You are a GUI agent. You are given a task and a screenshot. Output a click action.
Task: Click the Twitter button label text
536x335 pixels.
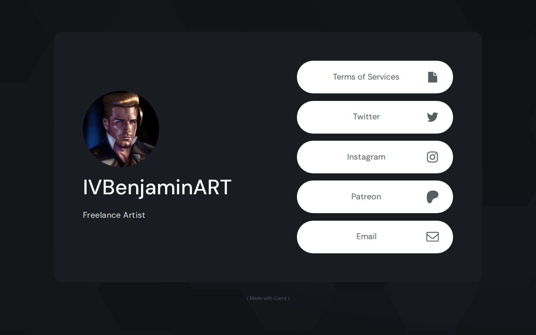point(366,117)
